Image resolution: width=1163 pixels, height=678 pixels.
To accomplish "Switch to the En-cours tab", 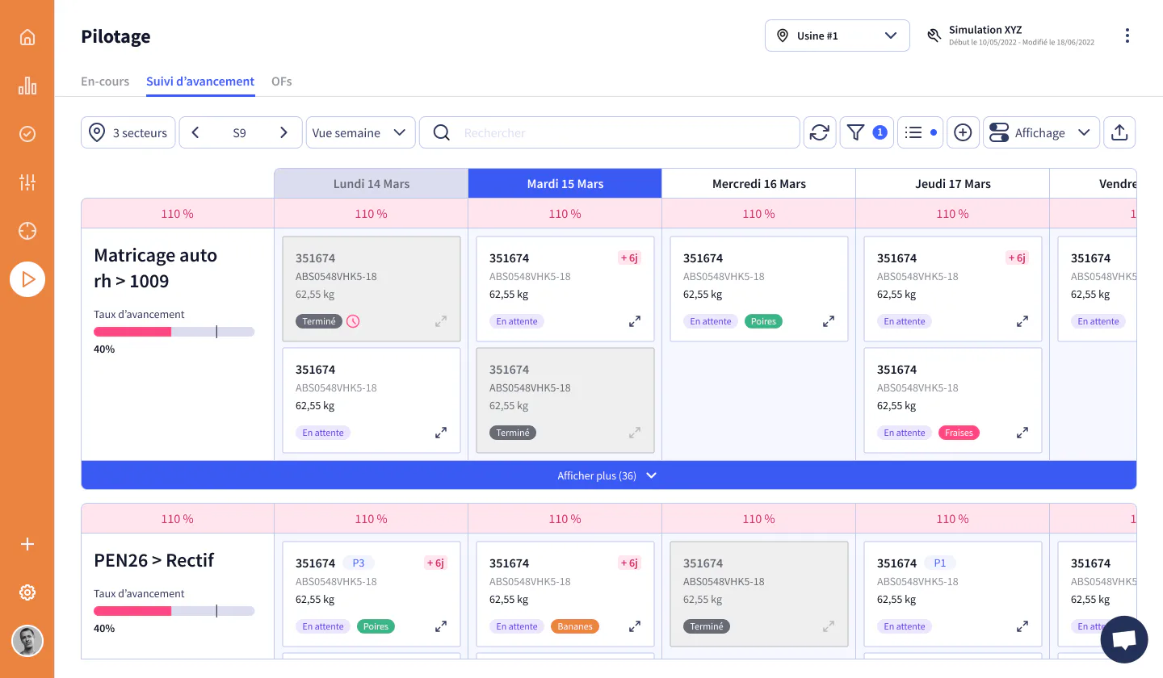I will click(105, 82).
